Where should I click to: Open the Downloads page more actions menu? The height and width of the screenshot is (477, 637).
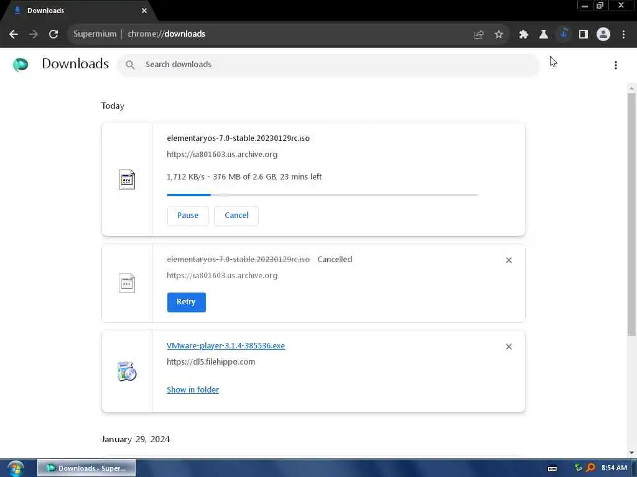pyautogui.click(x=616, y=65)
